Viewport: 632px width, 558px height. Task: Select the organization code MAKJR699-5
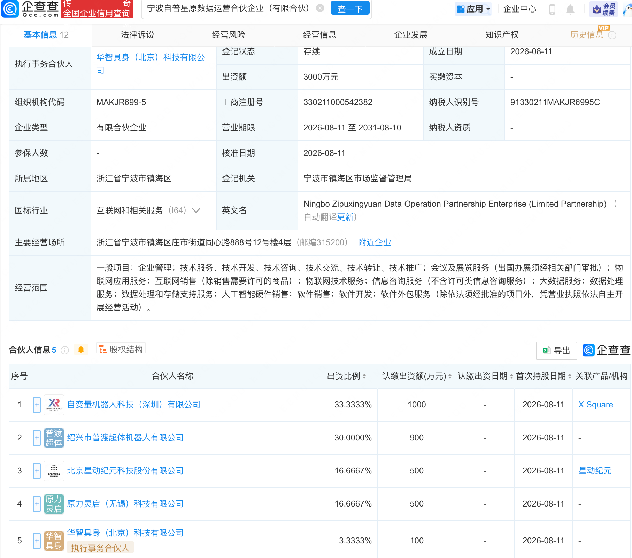tap(121, 102)
